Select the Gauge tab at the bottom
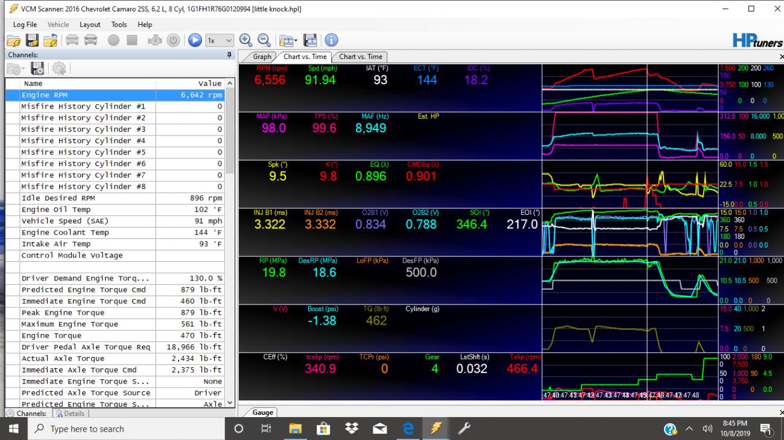 pos(262,412)
